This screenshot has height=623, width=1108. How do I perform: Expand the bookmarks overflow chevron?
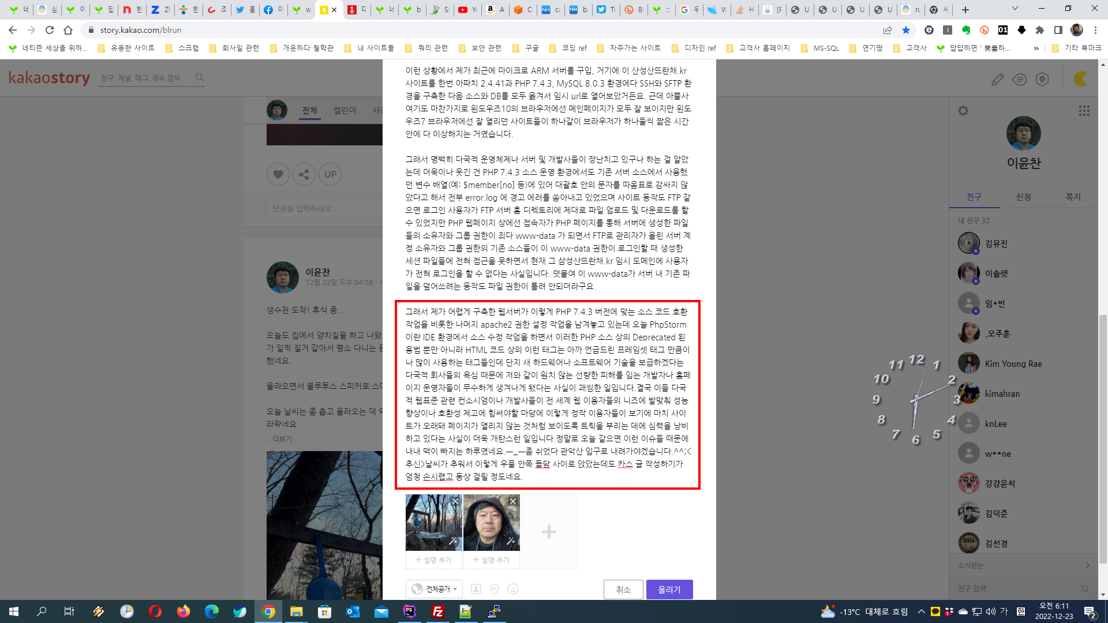(1036, 48)
